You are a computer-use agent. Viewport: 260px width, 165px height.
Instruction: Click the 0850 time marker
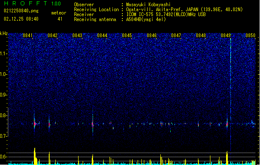coord(250,35)
